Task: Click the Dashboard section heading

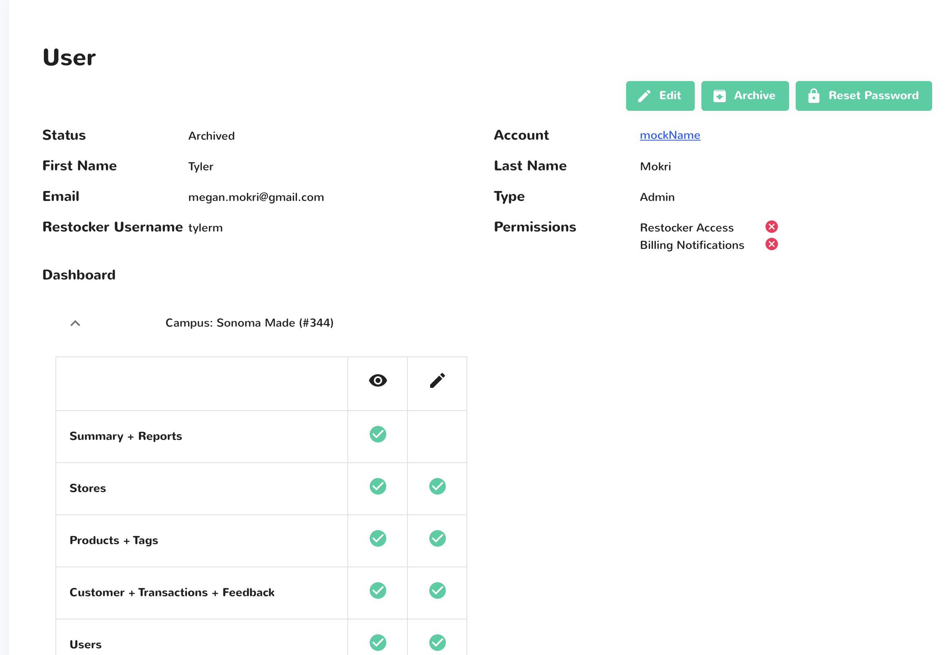Action: pyautogui.click(x=79, y=275)
